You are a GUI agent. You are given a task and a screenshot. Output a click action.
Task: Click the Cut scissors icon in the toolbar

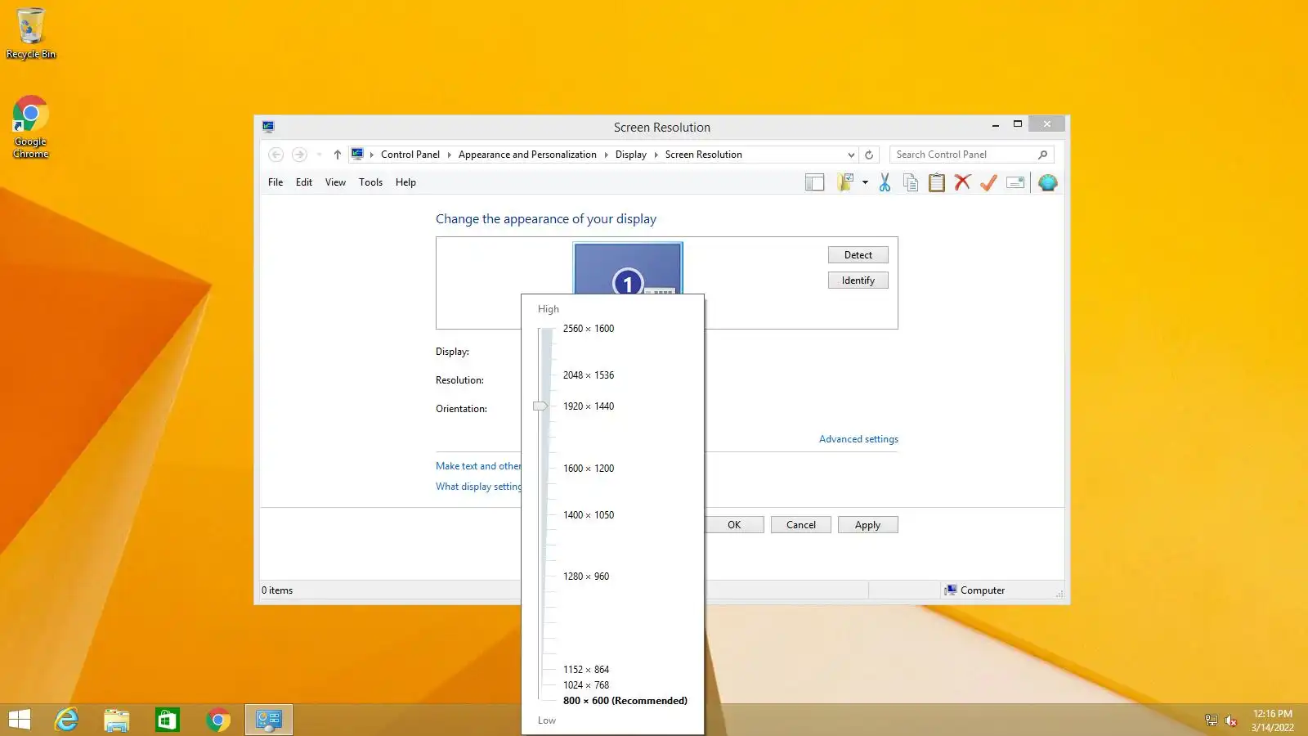coord(885,182)
